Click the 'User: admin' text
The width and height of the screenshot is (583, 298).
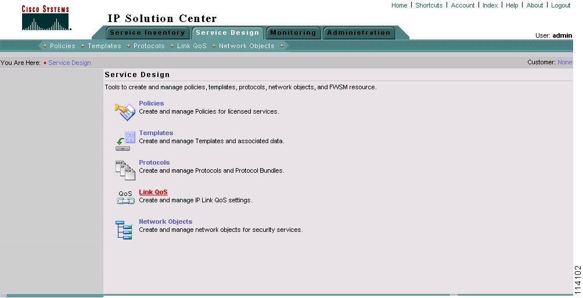[553, 35]
